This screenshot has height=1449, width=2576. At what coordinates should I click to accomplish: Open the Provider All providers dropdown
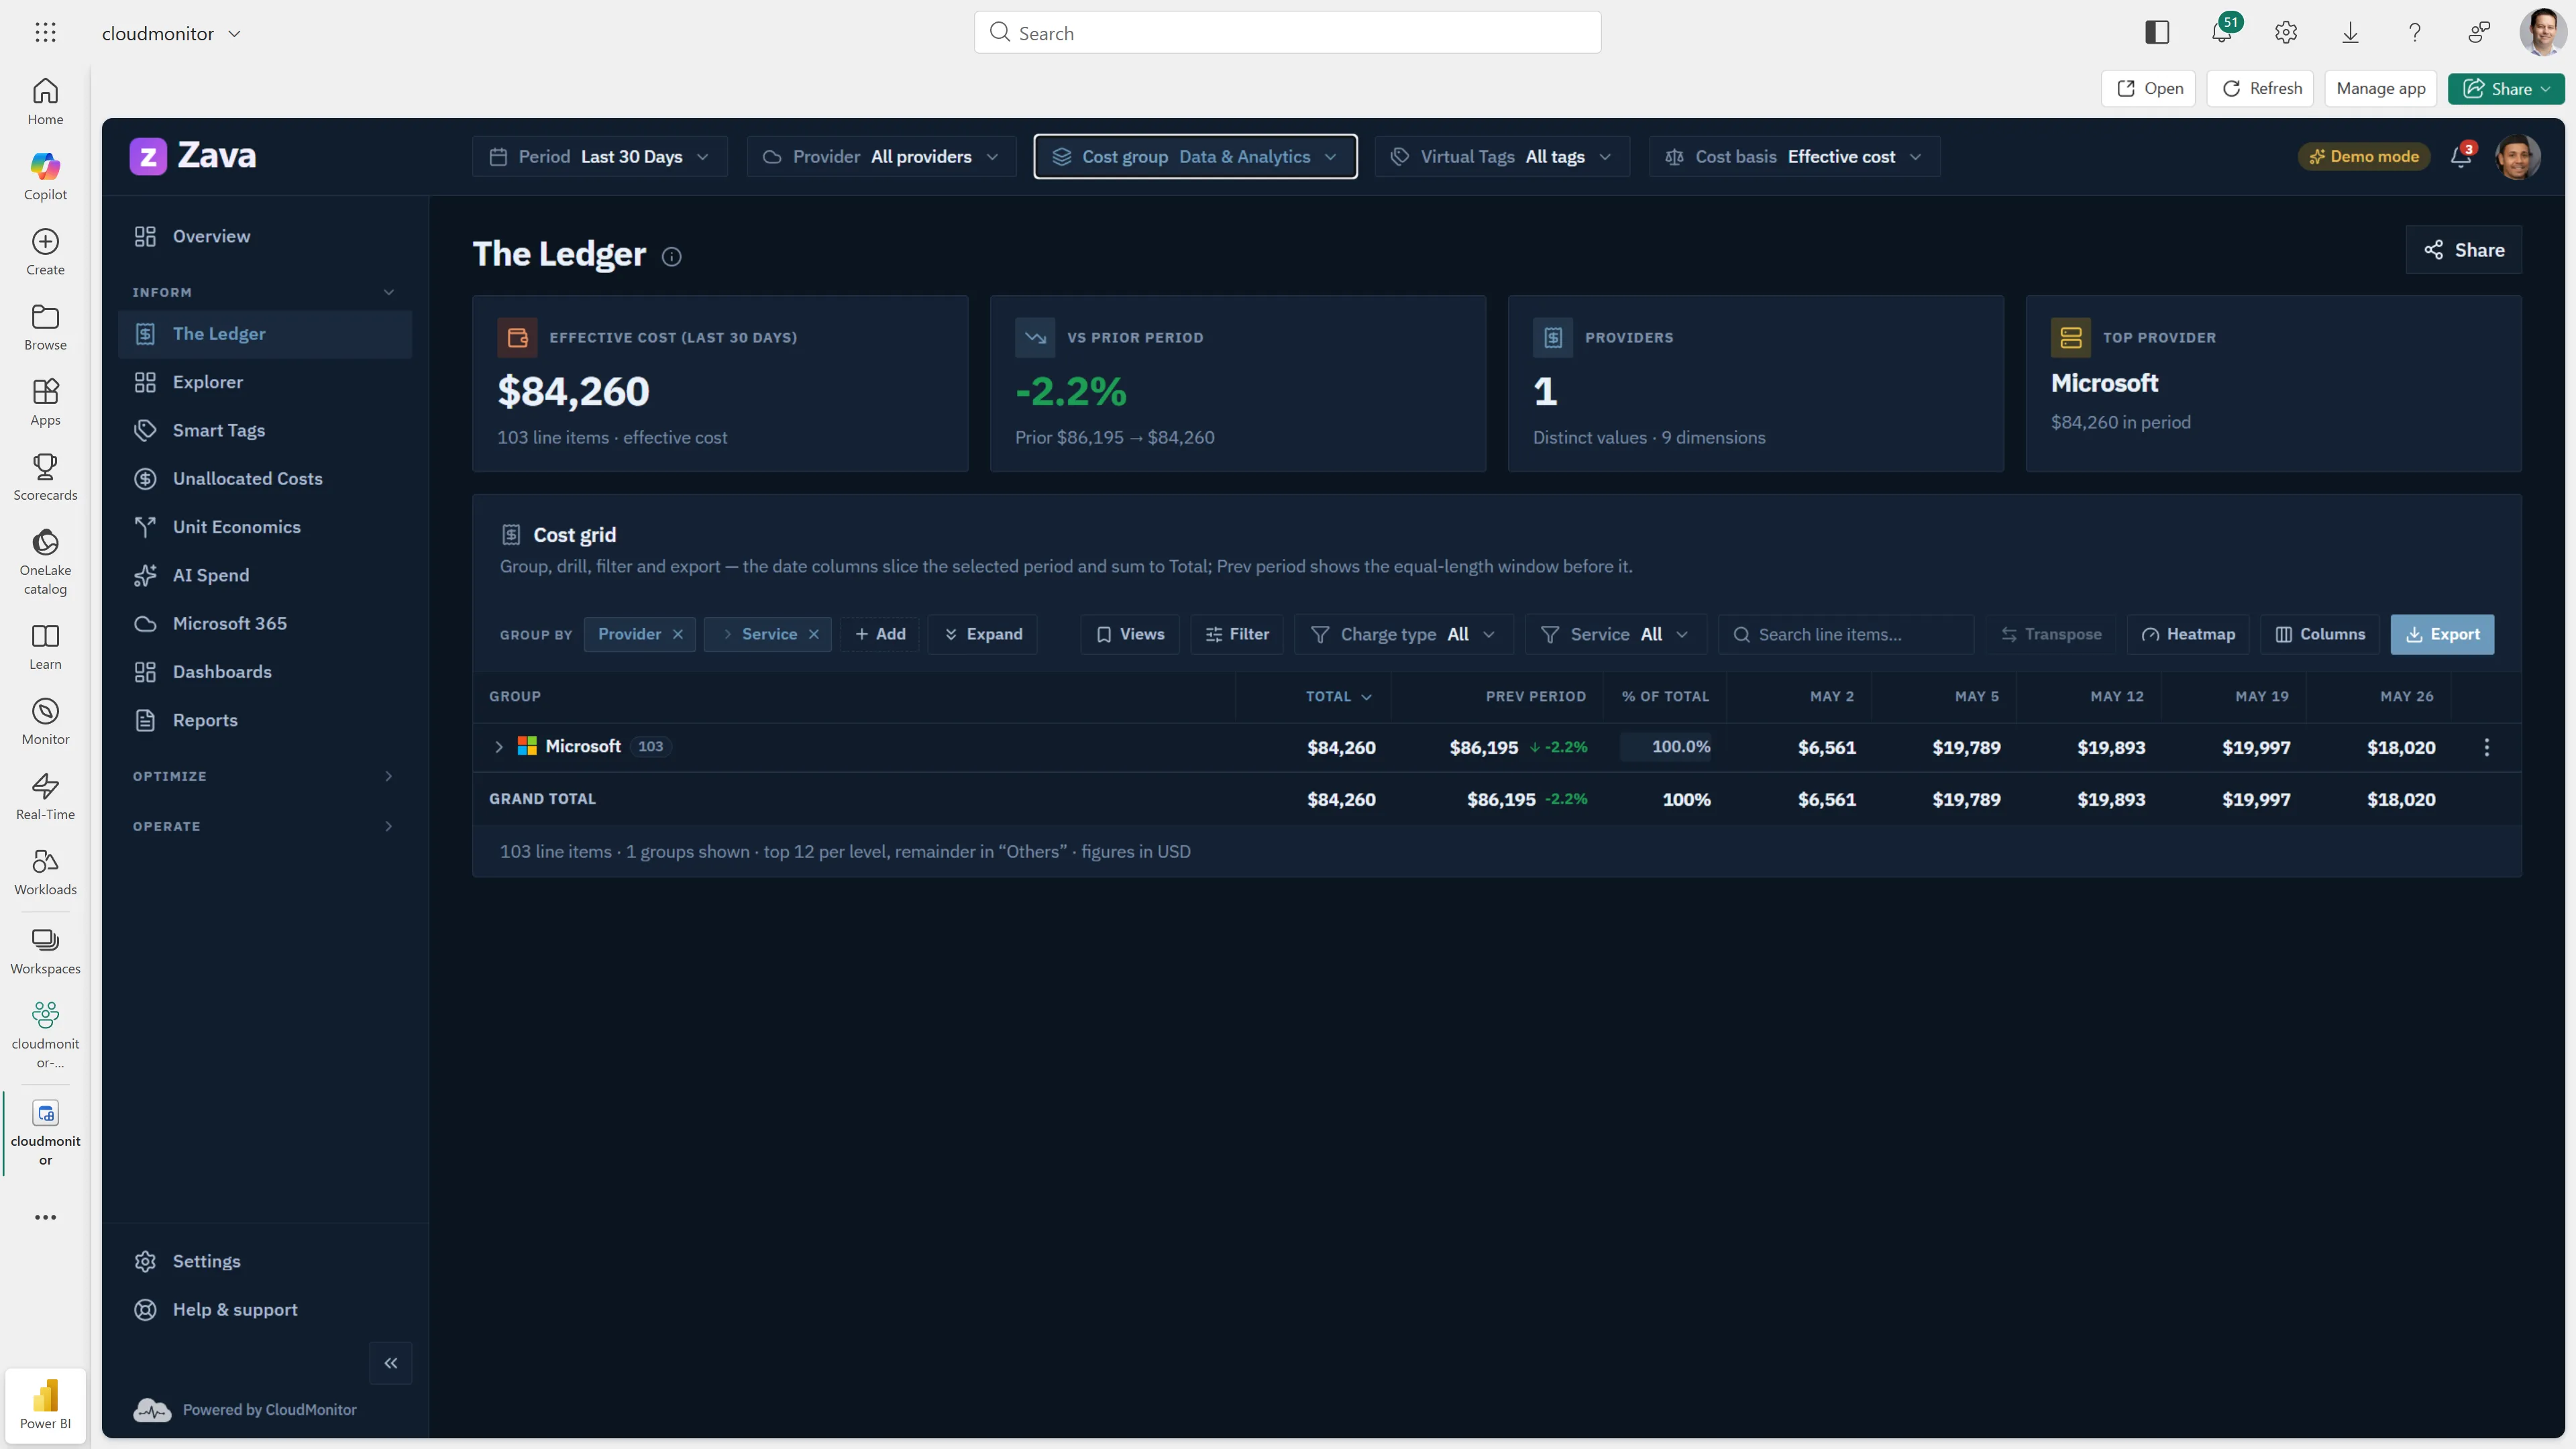[x=881, y=157]
